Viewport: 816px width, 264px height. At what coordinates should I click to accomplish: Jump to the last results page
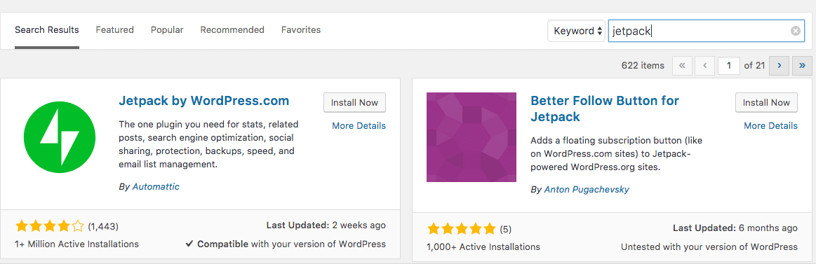[802, 66]
